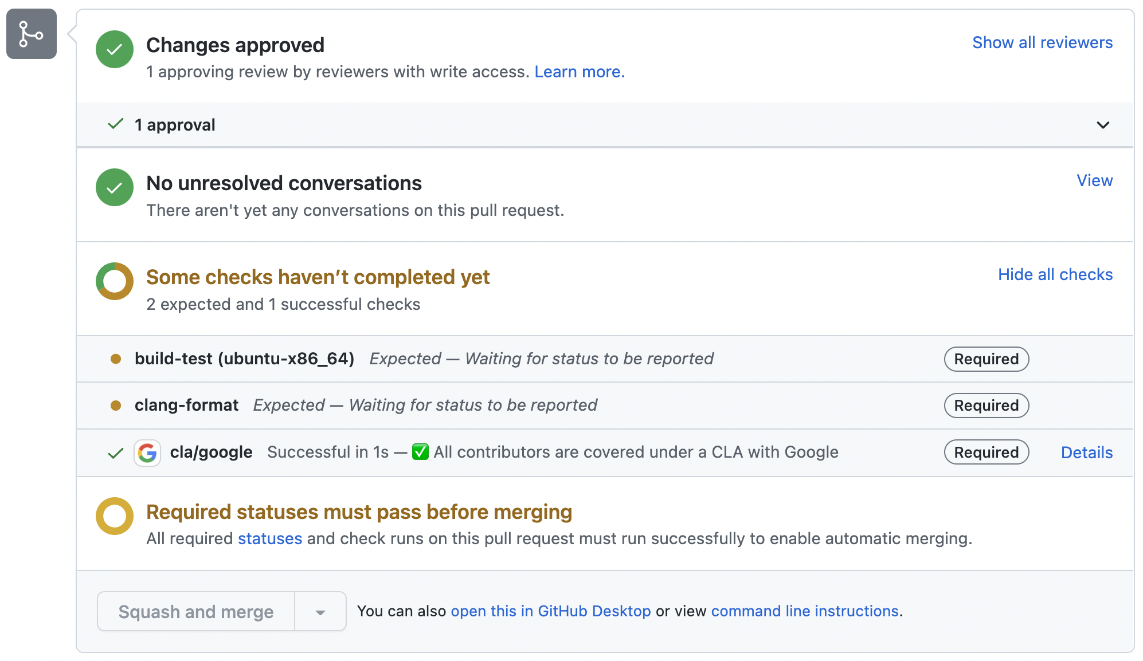Image resolution: width=1143 pixels, height=661 pixels.
Task: Click the Changes approved green check icon
Action: (114, 49)
